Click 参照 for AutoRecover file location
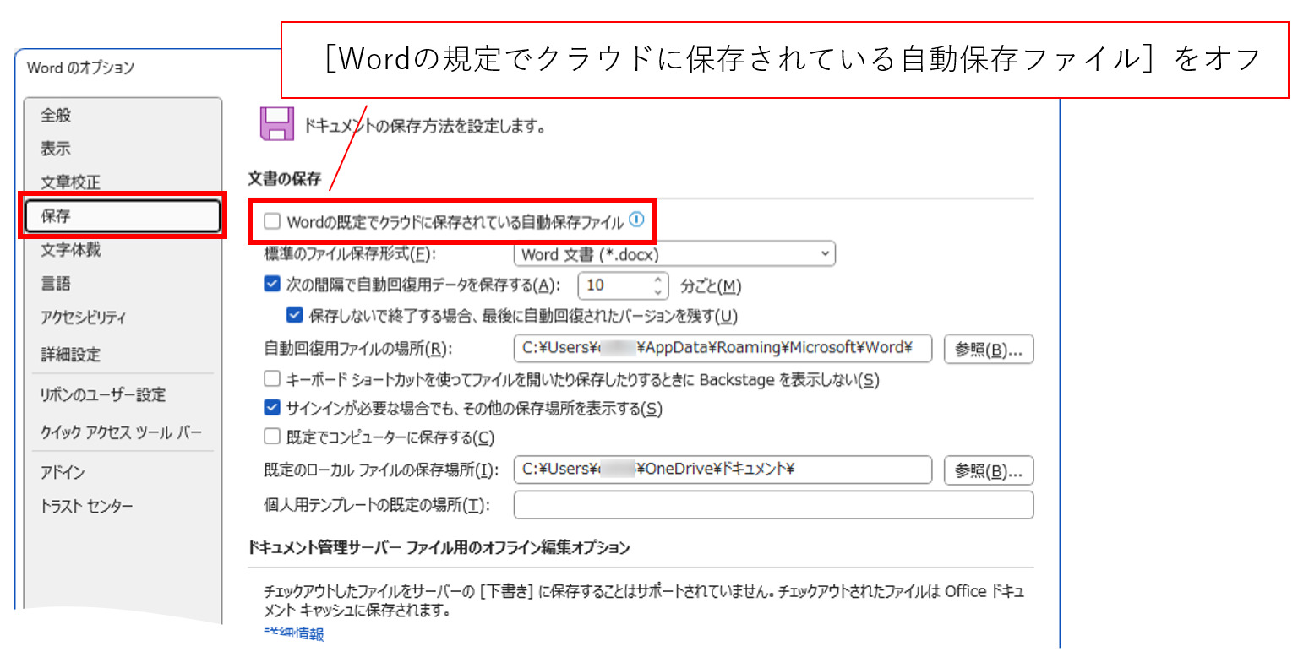1298x668 pixels. 988,350
